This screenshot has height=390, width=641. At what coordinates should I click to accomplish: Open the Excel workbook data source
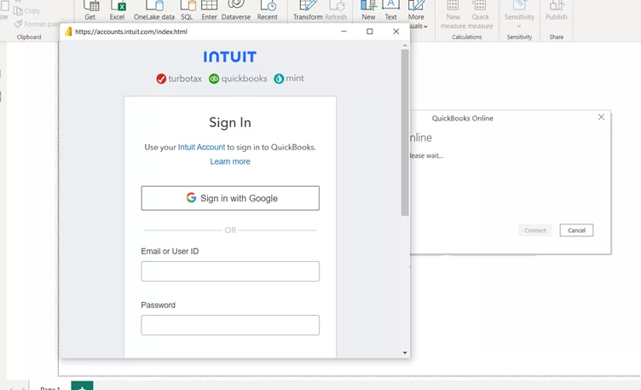pyautogui.click(x=117, y=9)
